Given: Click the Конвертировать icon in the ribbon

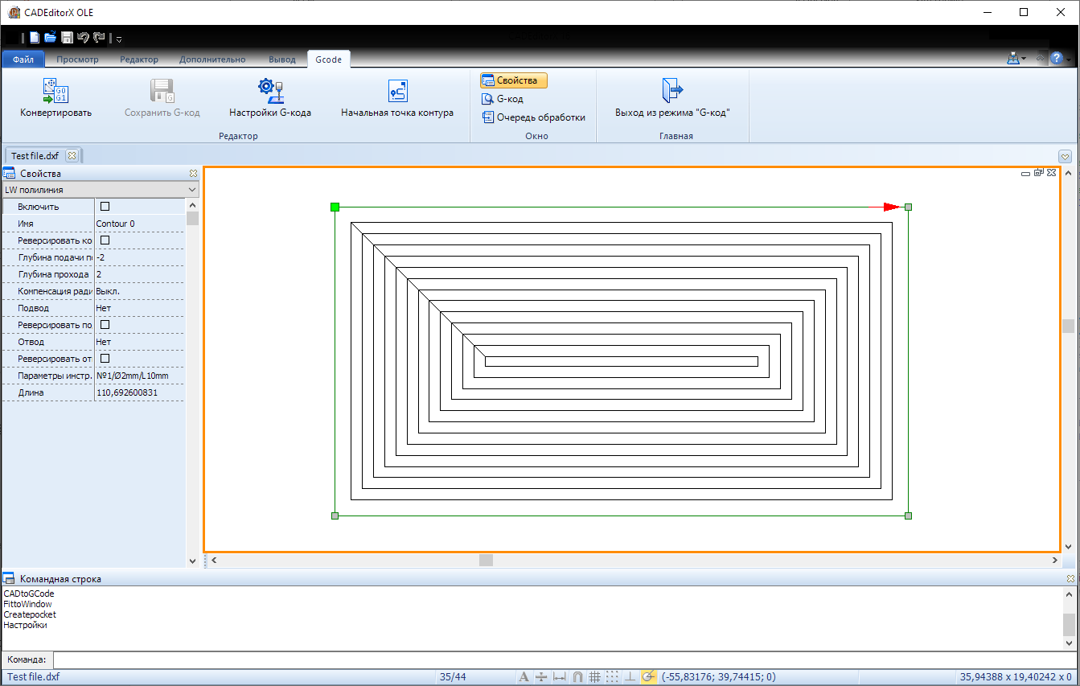Looking at the screenshot, I should pos(55,92).
